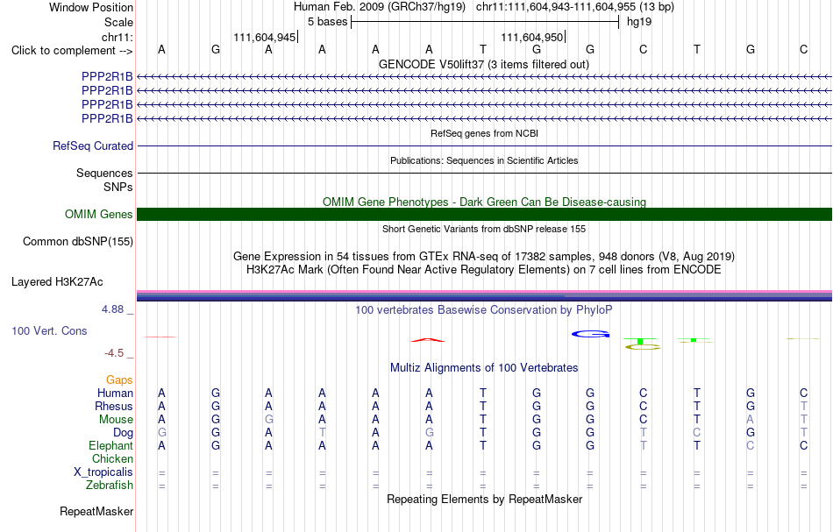This screenshot has height=532, width=833.
Task: Open the OMIM Genes track label
Action: 99,214
